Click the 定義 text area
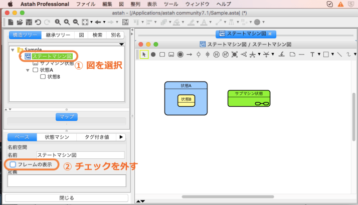This screenshot has height=205, width=358. 67,181
